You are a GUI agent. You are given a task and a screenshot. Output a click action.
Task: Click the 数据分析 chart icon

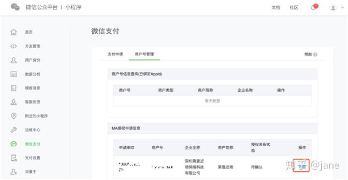click(14, 74)
